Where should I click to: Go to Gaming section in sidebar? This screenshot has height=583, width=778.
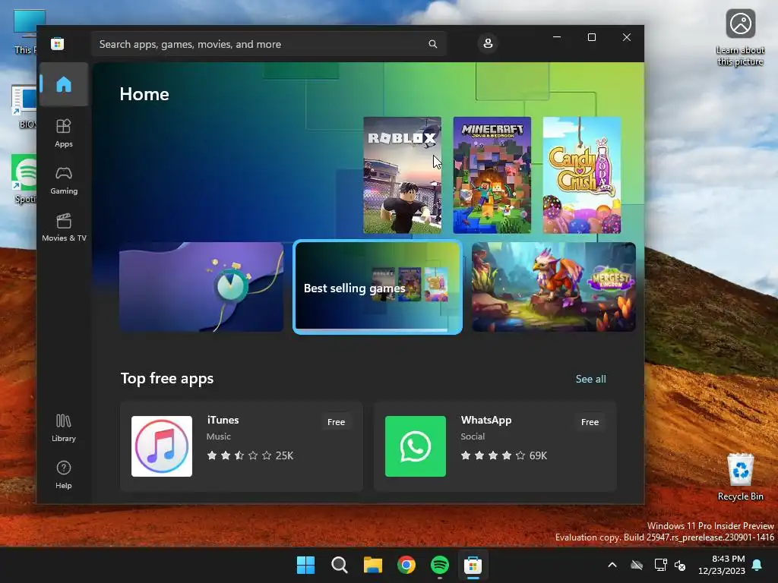[x=64, y=181]
